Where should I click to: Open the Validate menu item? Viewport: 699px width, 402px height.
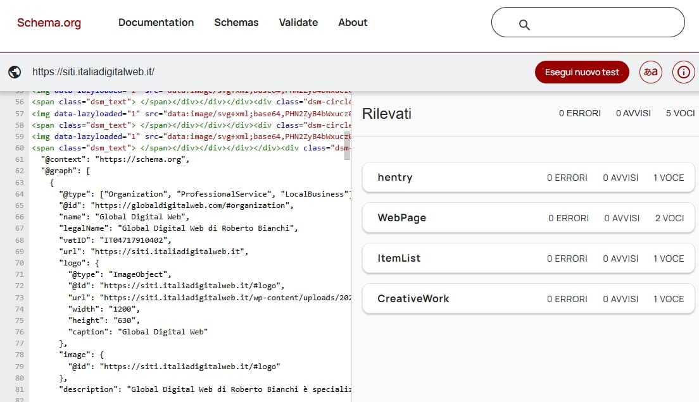coord(298,23)
